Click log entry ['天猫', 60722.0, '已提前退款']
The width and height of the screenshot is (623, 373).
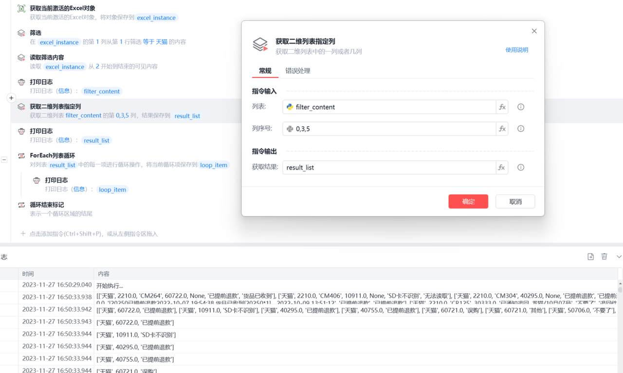pos(135,322)
